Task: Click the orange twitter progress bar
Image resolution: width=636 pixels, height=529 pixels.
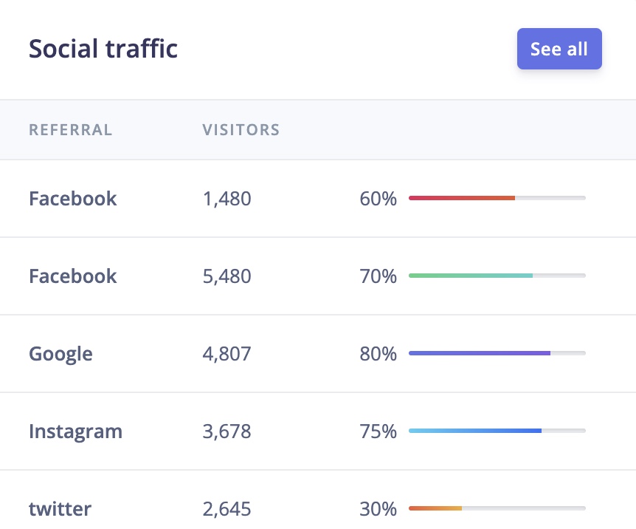Action: click(x=497, y=508)
